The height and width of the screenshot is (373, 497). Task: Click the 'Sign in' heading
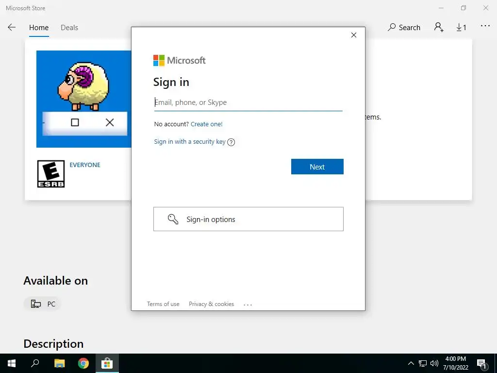coord(171,82)
